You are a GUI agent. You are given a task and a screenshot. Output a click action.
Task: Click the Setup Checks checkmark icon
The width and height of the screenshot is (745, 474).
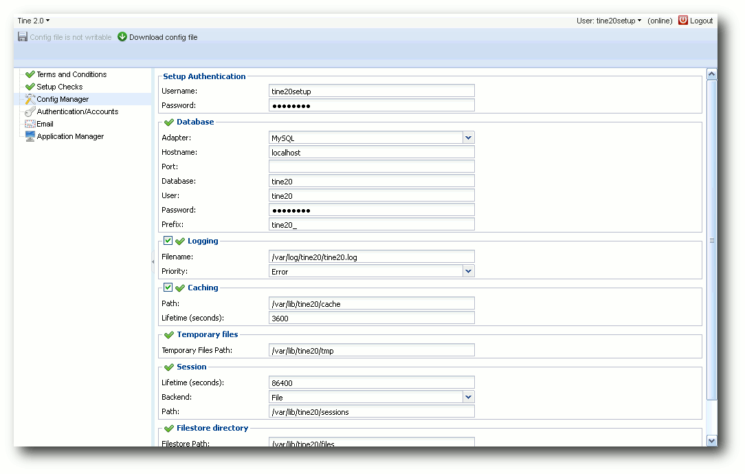click(x=30, y=87)
